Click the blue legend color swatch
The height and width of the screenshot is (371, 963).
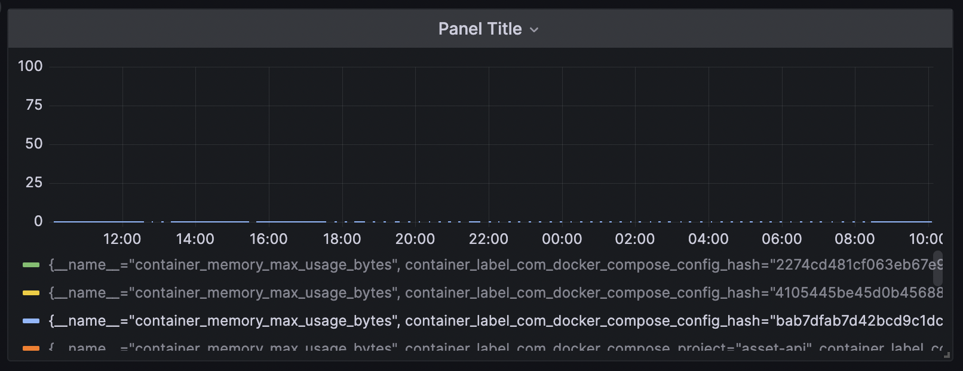(31, 321)
